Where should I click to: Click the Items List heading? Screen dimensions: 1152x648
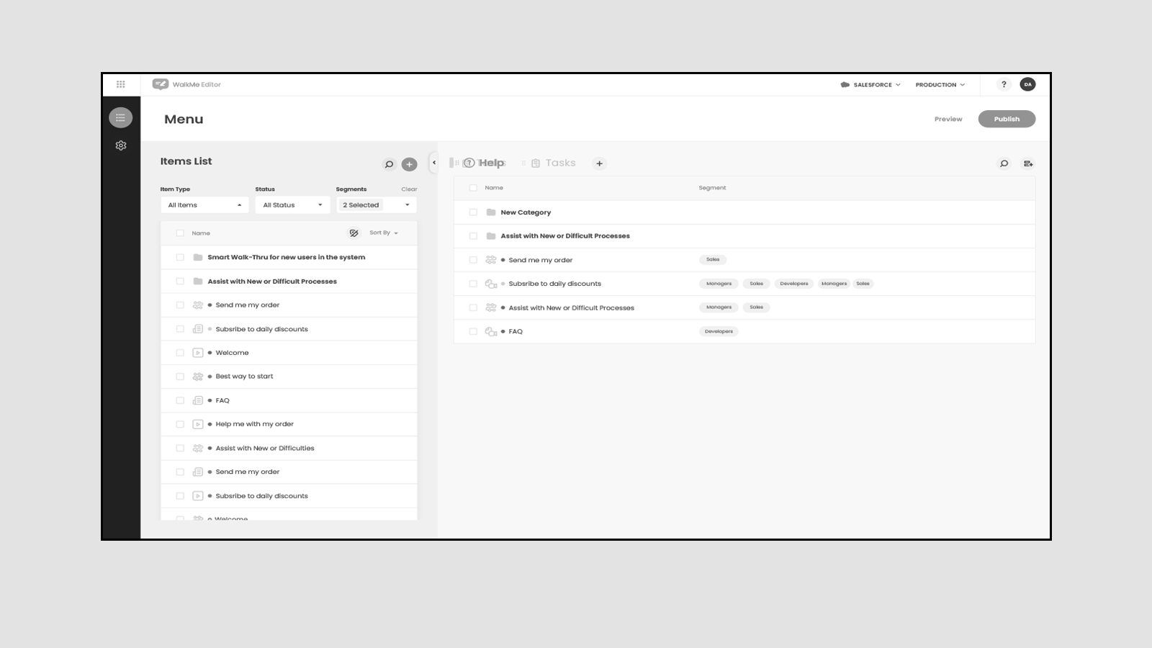(186, 161)
